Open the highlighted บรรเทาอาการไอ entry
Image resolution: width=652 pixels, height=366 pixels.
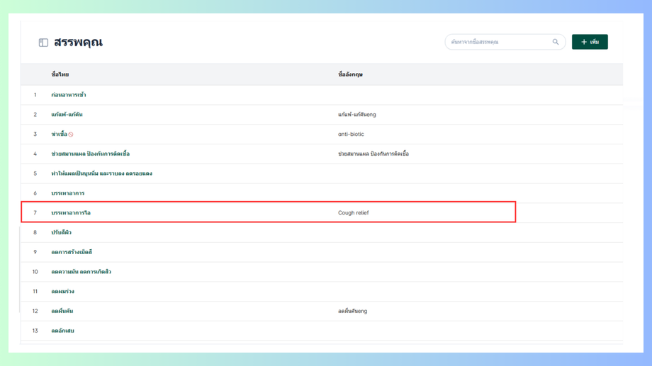pos(71,212)
